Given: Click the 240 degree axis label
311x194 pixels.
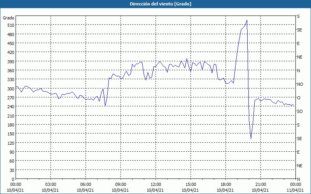Looking at the screenshot, I should pyautogui.click(x=11, y=107).
